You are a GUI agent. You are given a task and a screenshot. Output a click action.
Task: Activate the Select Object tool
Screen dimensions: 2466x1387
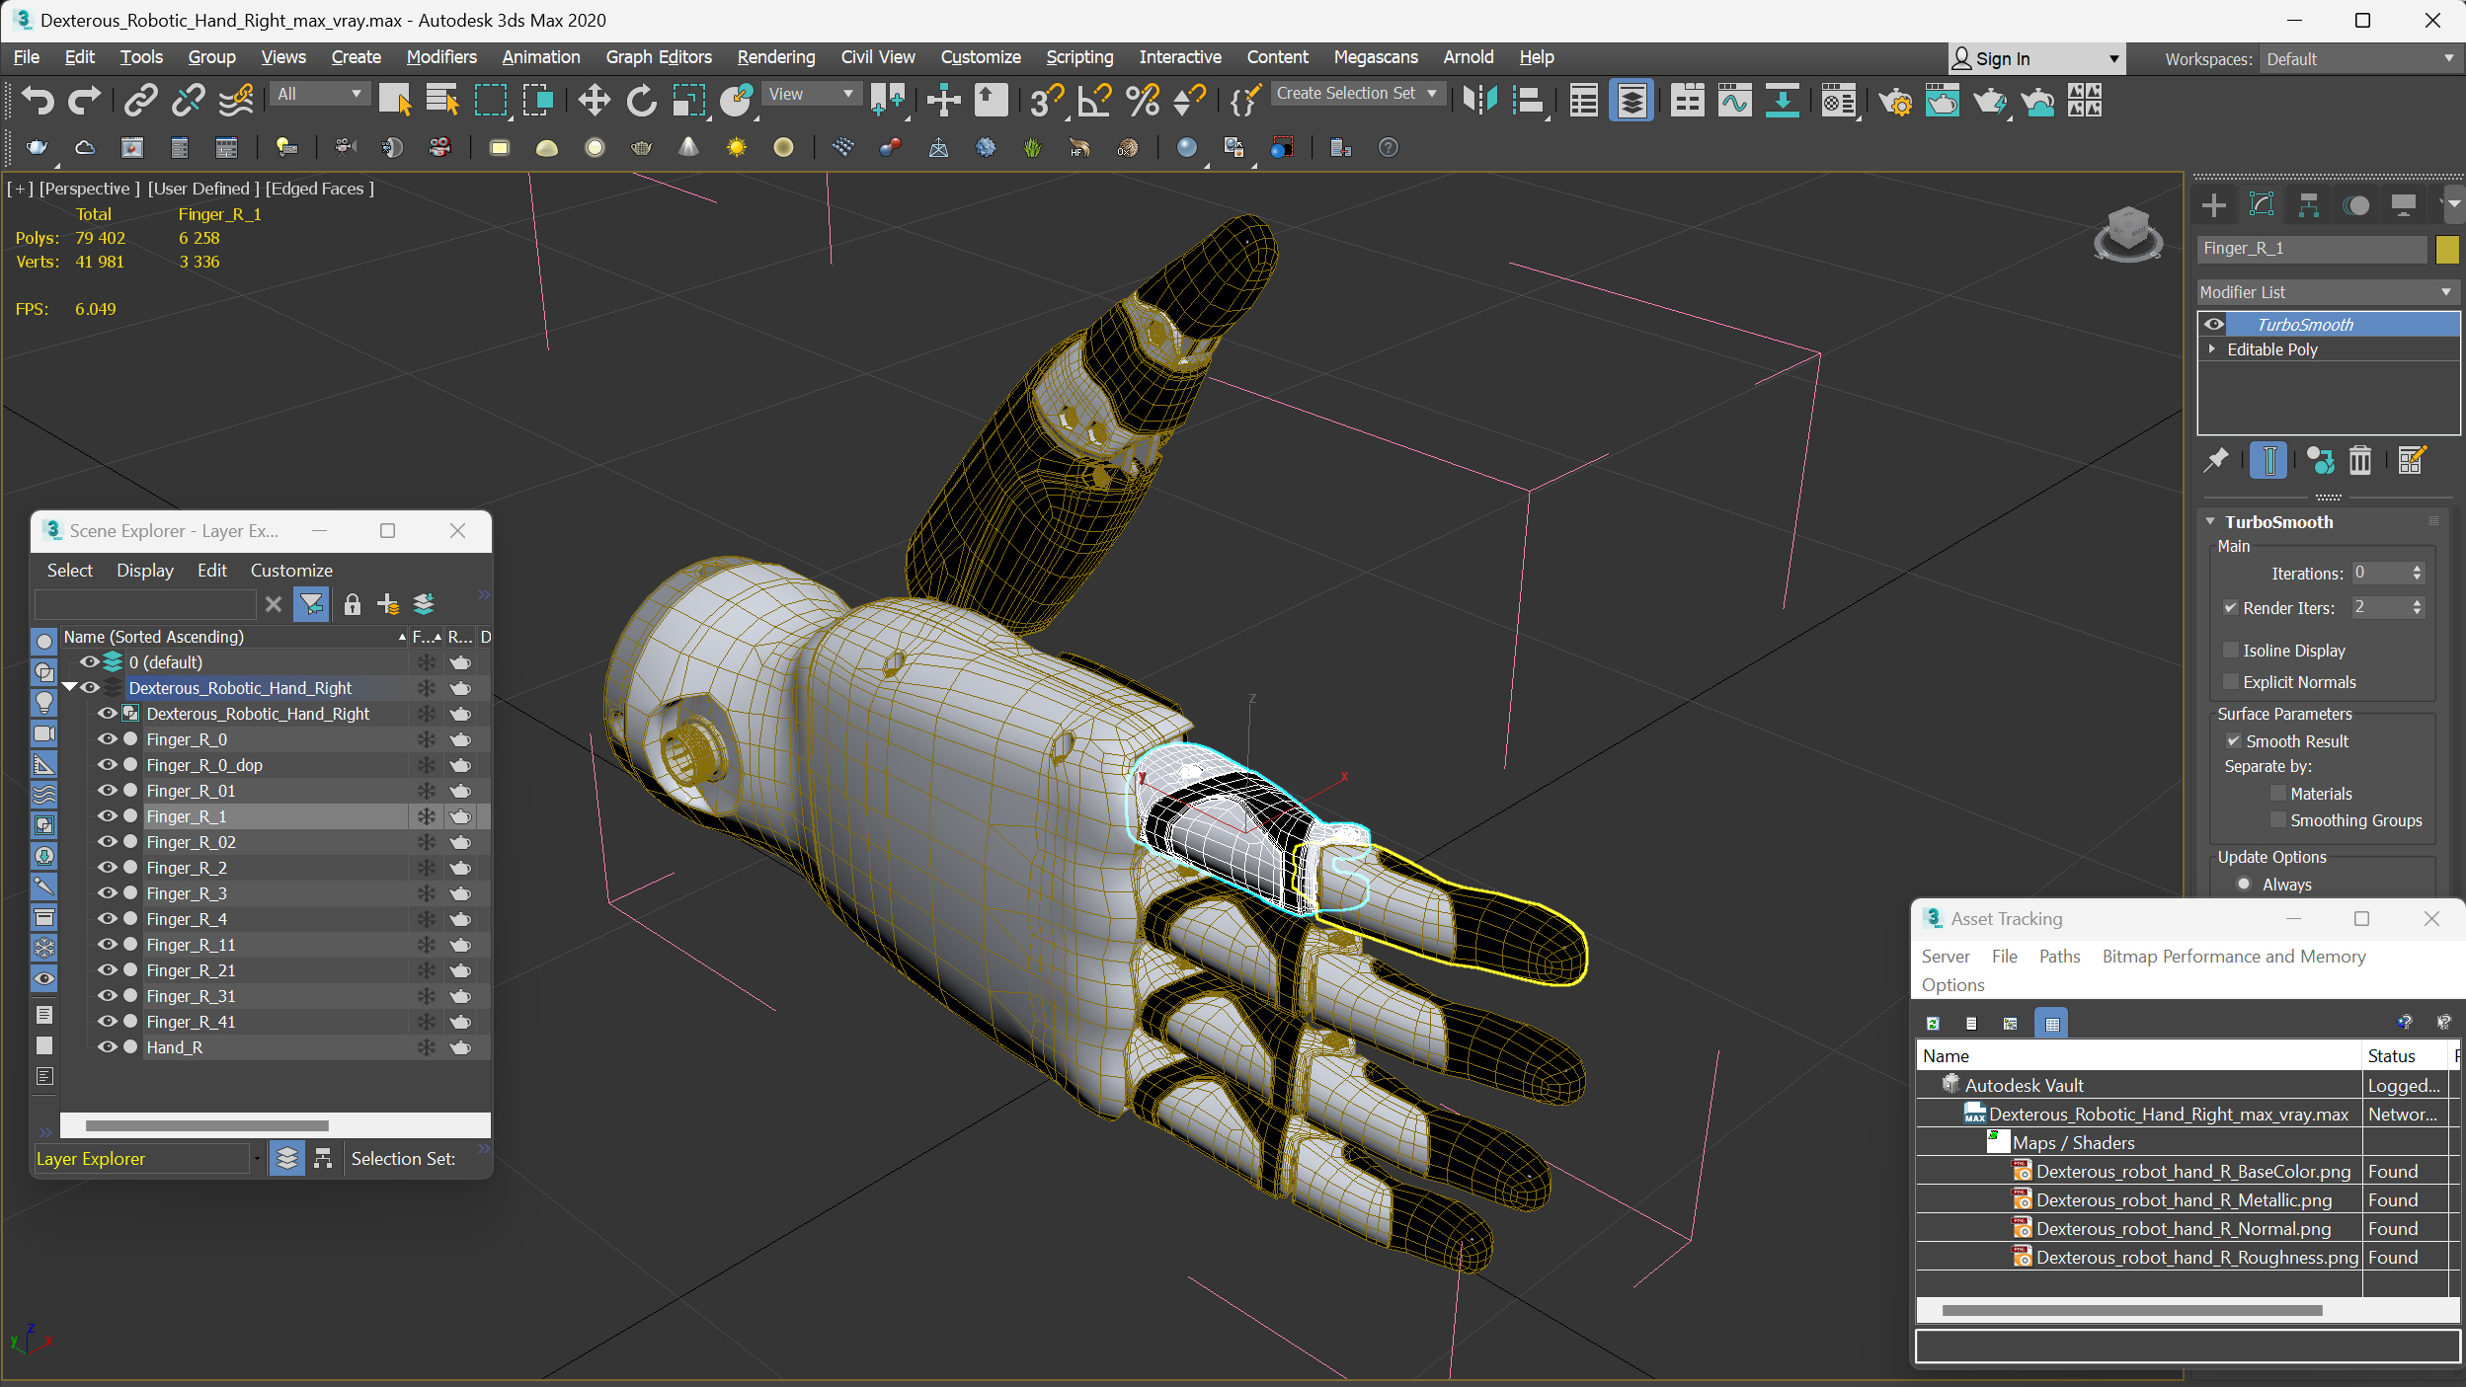pos(394,101)
